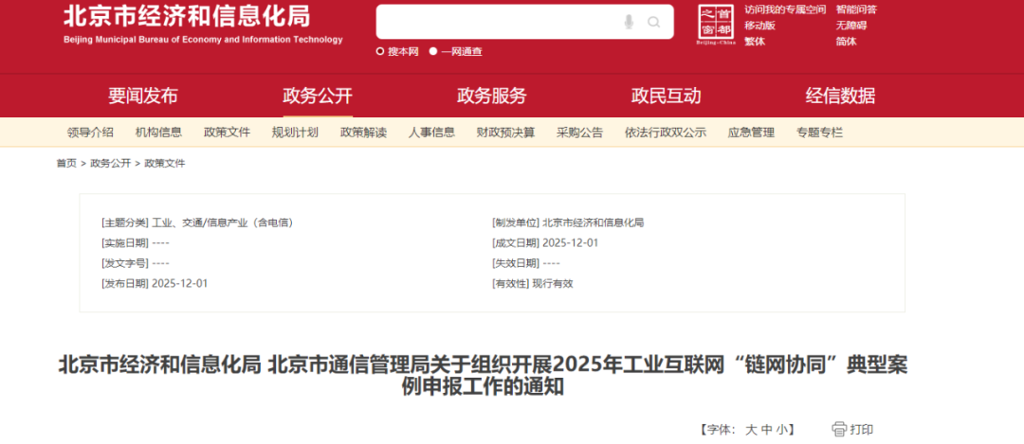Screen dimensions: 1024x444
Task: Click the 主题分类 value 工业、交通/信息产业（含电信）
Action: point(223,222)
